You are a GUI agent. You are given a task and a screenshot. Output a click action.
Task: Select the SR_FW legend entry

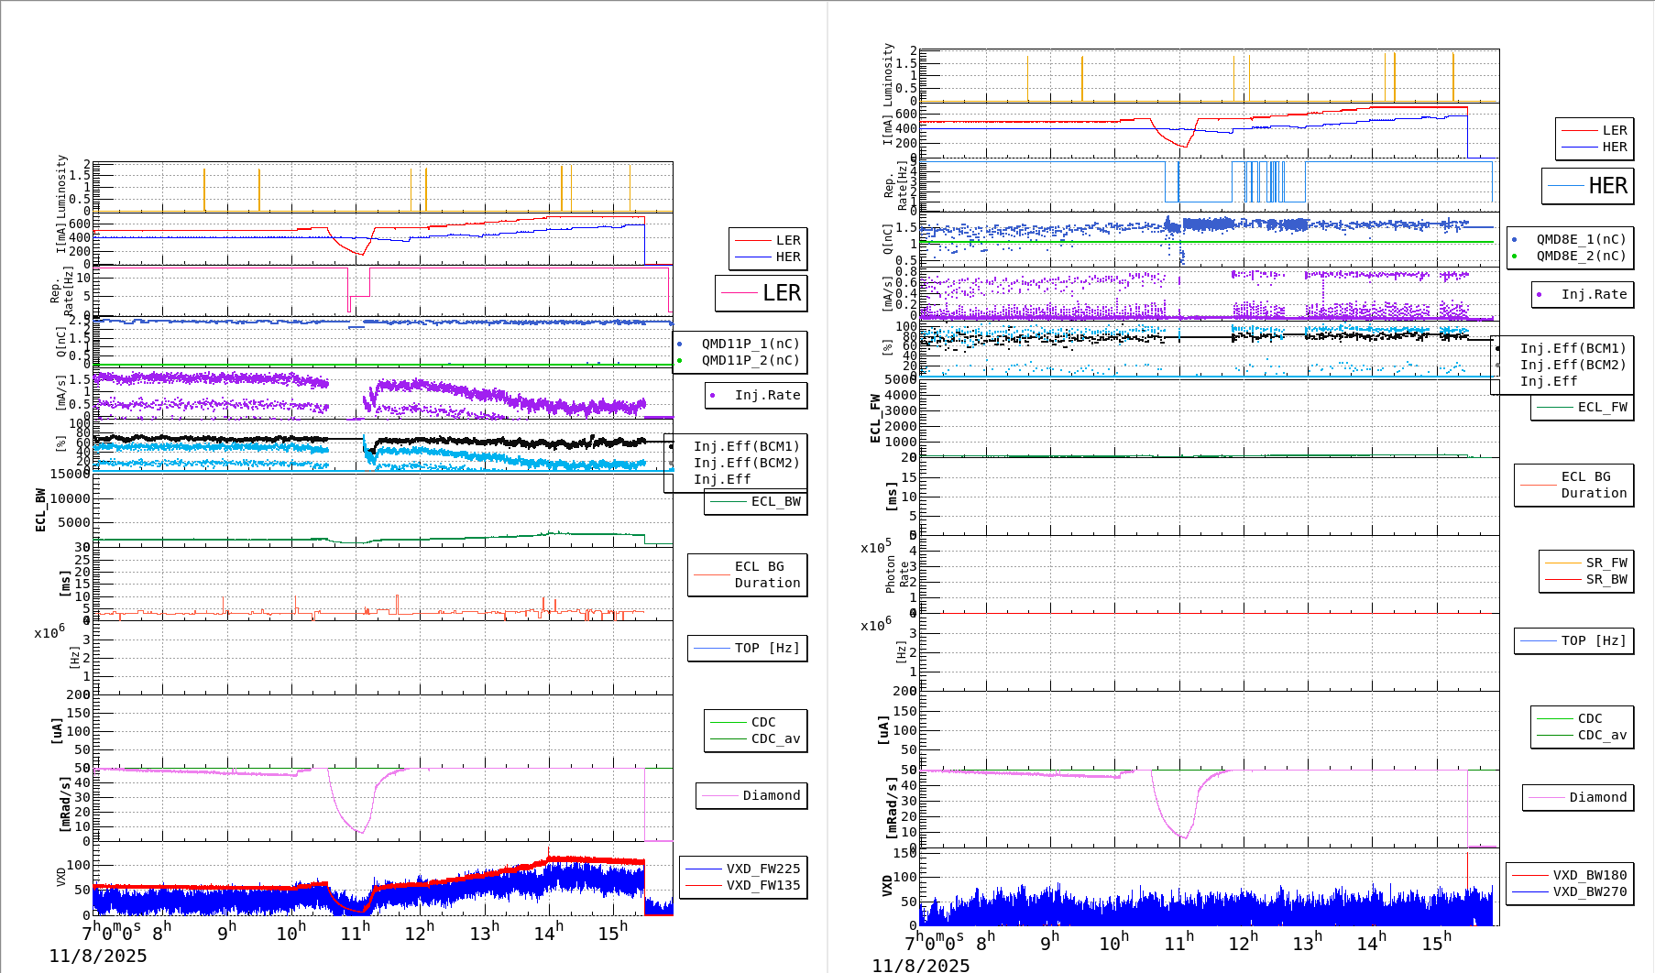pyautogui.click(x=1606, y=563)
